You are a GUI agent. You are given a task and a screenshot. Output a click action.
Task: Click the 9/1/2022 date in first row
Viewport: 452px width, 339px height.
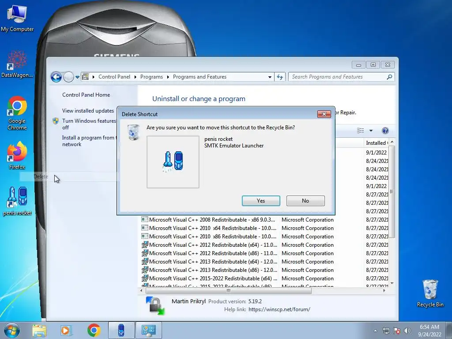[376, 152]
